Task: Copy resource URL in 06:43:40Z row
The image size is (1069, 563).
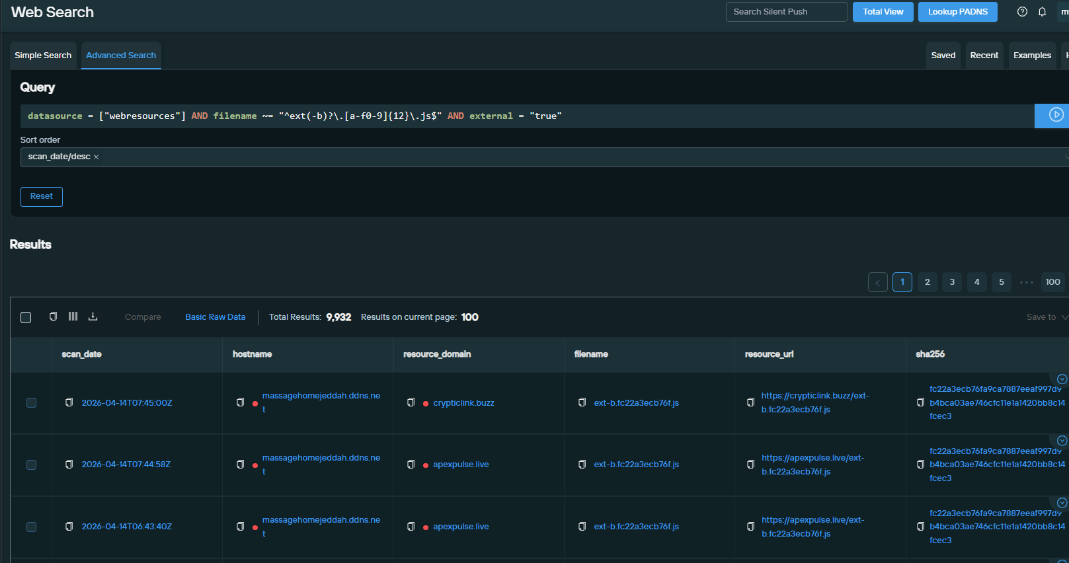Action: [x=750, y=527]
